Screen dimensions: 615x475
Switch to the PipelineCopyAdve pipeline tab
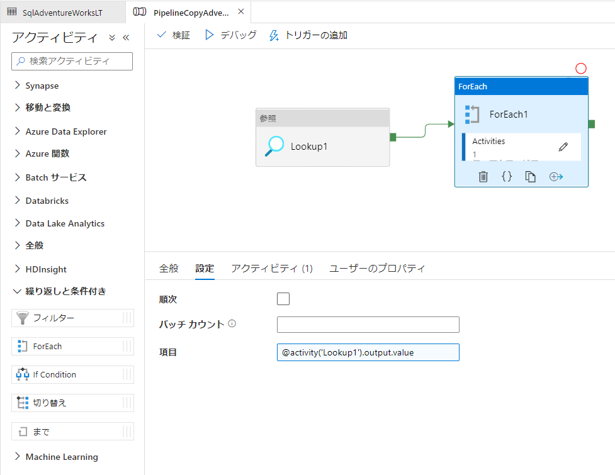point(191,13)
